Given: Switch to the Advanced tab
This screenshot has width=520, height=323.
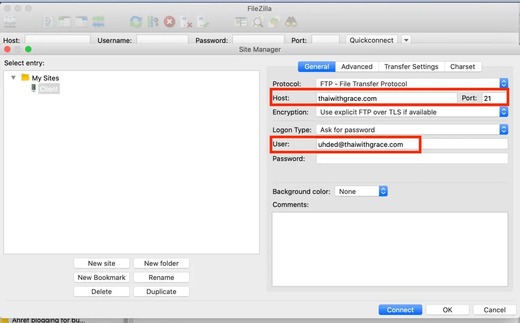Looking at the screenshot, I should (x=357, y=66).
